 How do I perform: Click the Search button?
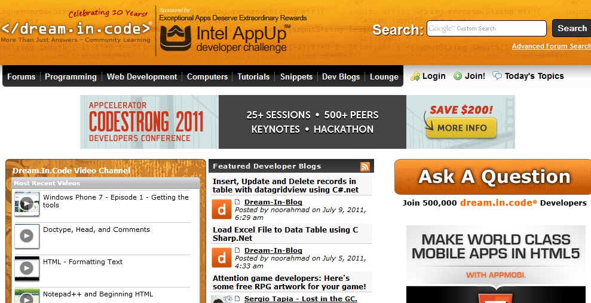[572, 28]
